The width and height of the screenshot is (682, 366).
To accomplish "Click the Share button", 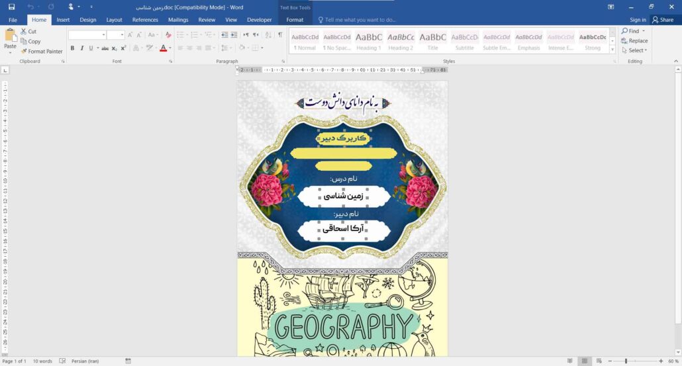I will pyautogui.click(x=663, y=20).
